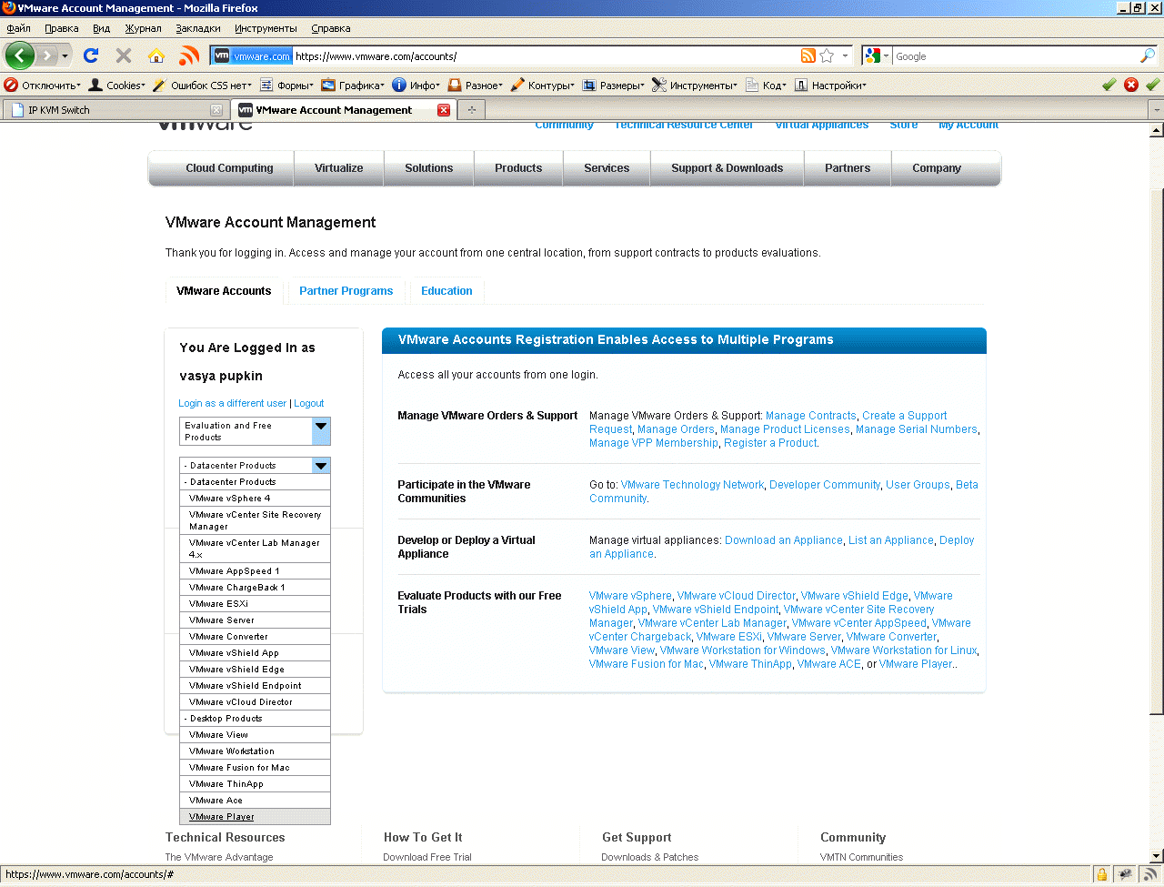Viewport: 1164px width, 887px height.
Task: Open the Файл menu
Action: coord(18,28)
